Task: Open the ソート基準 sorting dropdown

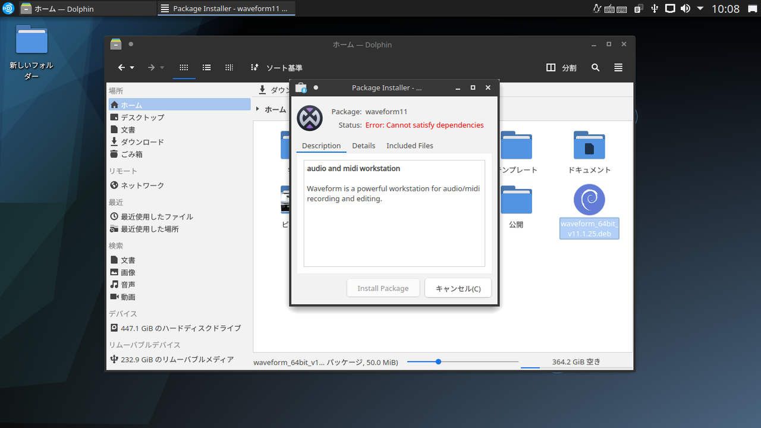Action: click(276, 67)
